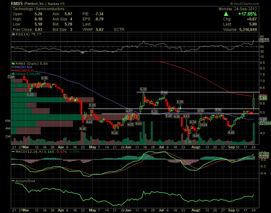The width and height of the screenshot is (271, 213).
Task: Click the 4.18 low price label
Action: 231,132
